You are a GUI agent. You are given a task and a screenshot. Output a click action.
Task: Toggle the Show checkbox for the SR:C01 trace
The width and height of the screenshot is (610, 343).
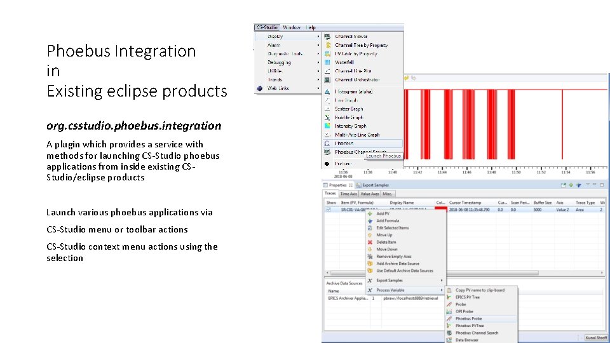coord(329,210)
